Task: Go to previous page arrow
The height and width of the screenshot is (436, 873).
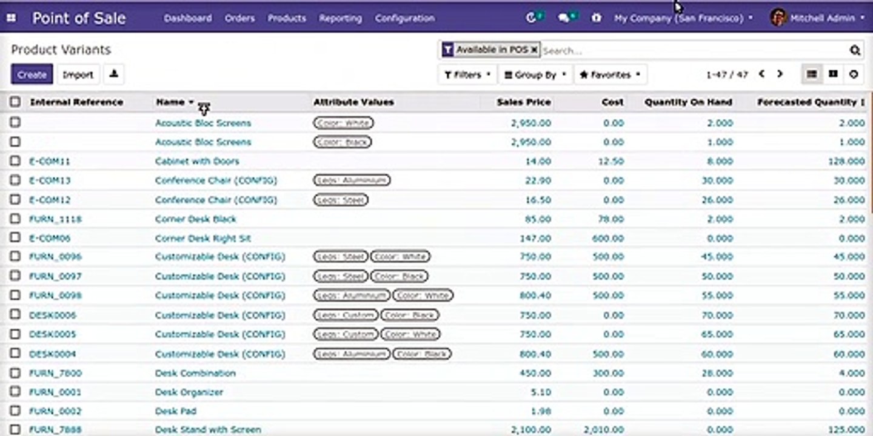Action: [762, 74]
